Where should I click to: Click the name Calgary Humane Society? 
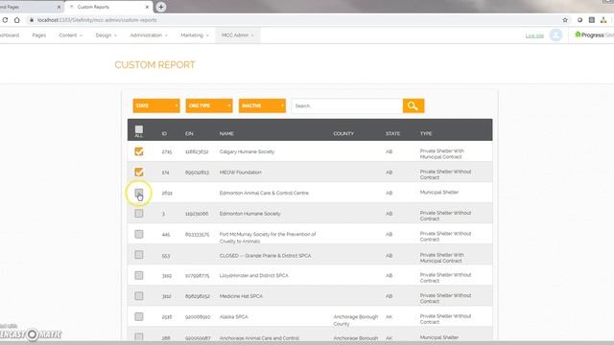point(247,151)
